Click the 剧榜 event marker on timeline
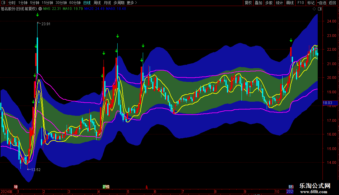Screen dimensions: 339x195 pos(106,187)
